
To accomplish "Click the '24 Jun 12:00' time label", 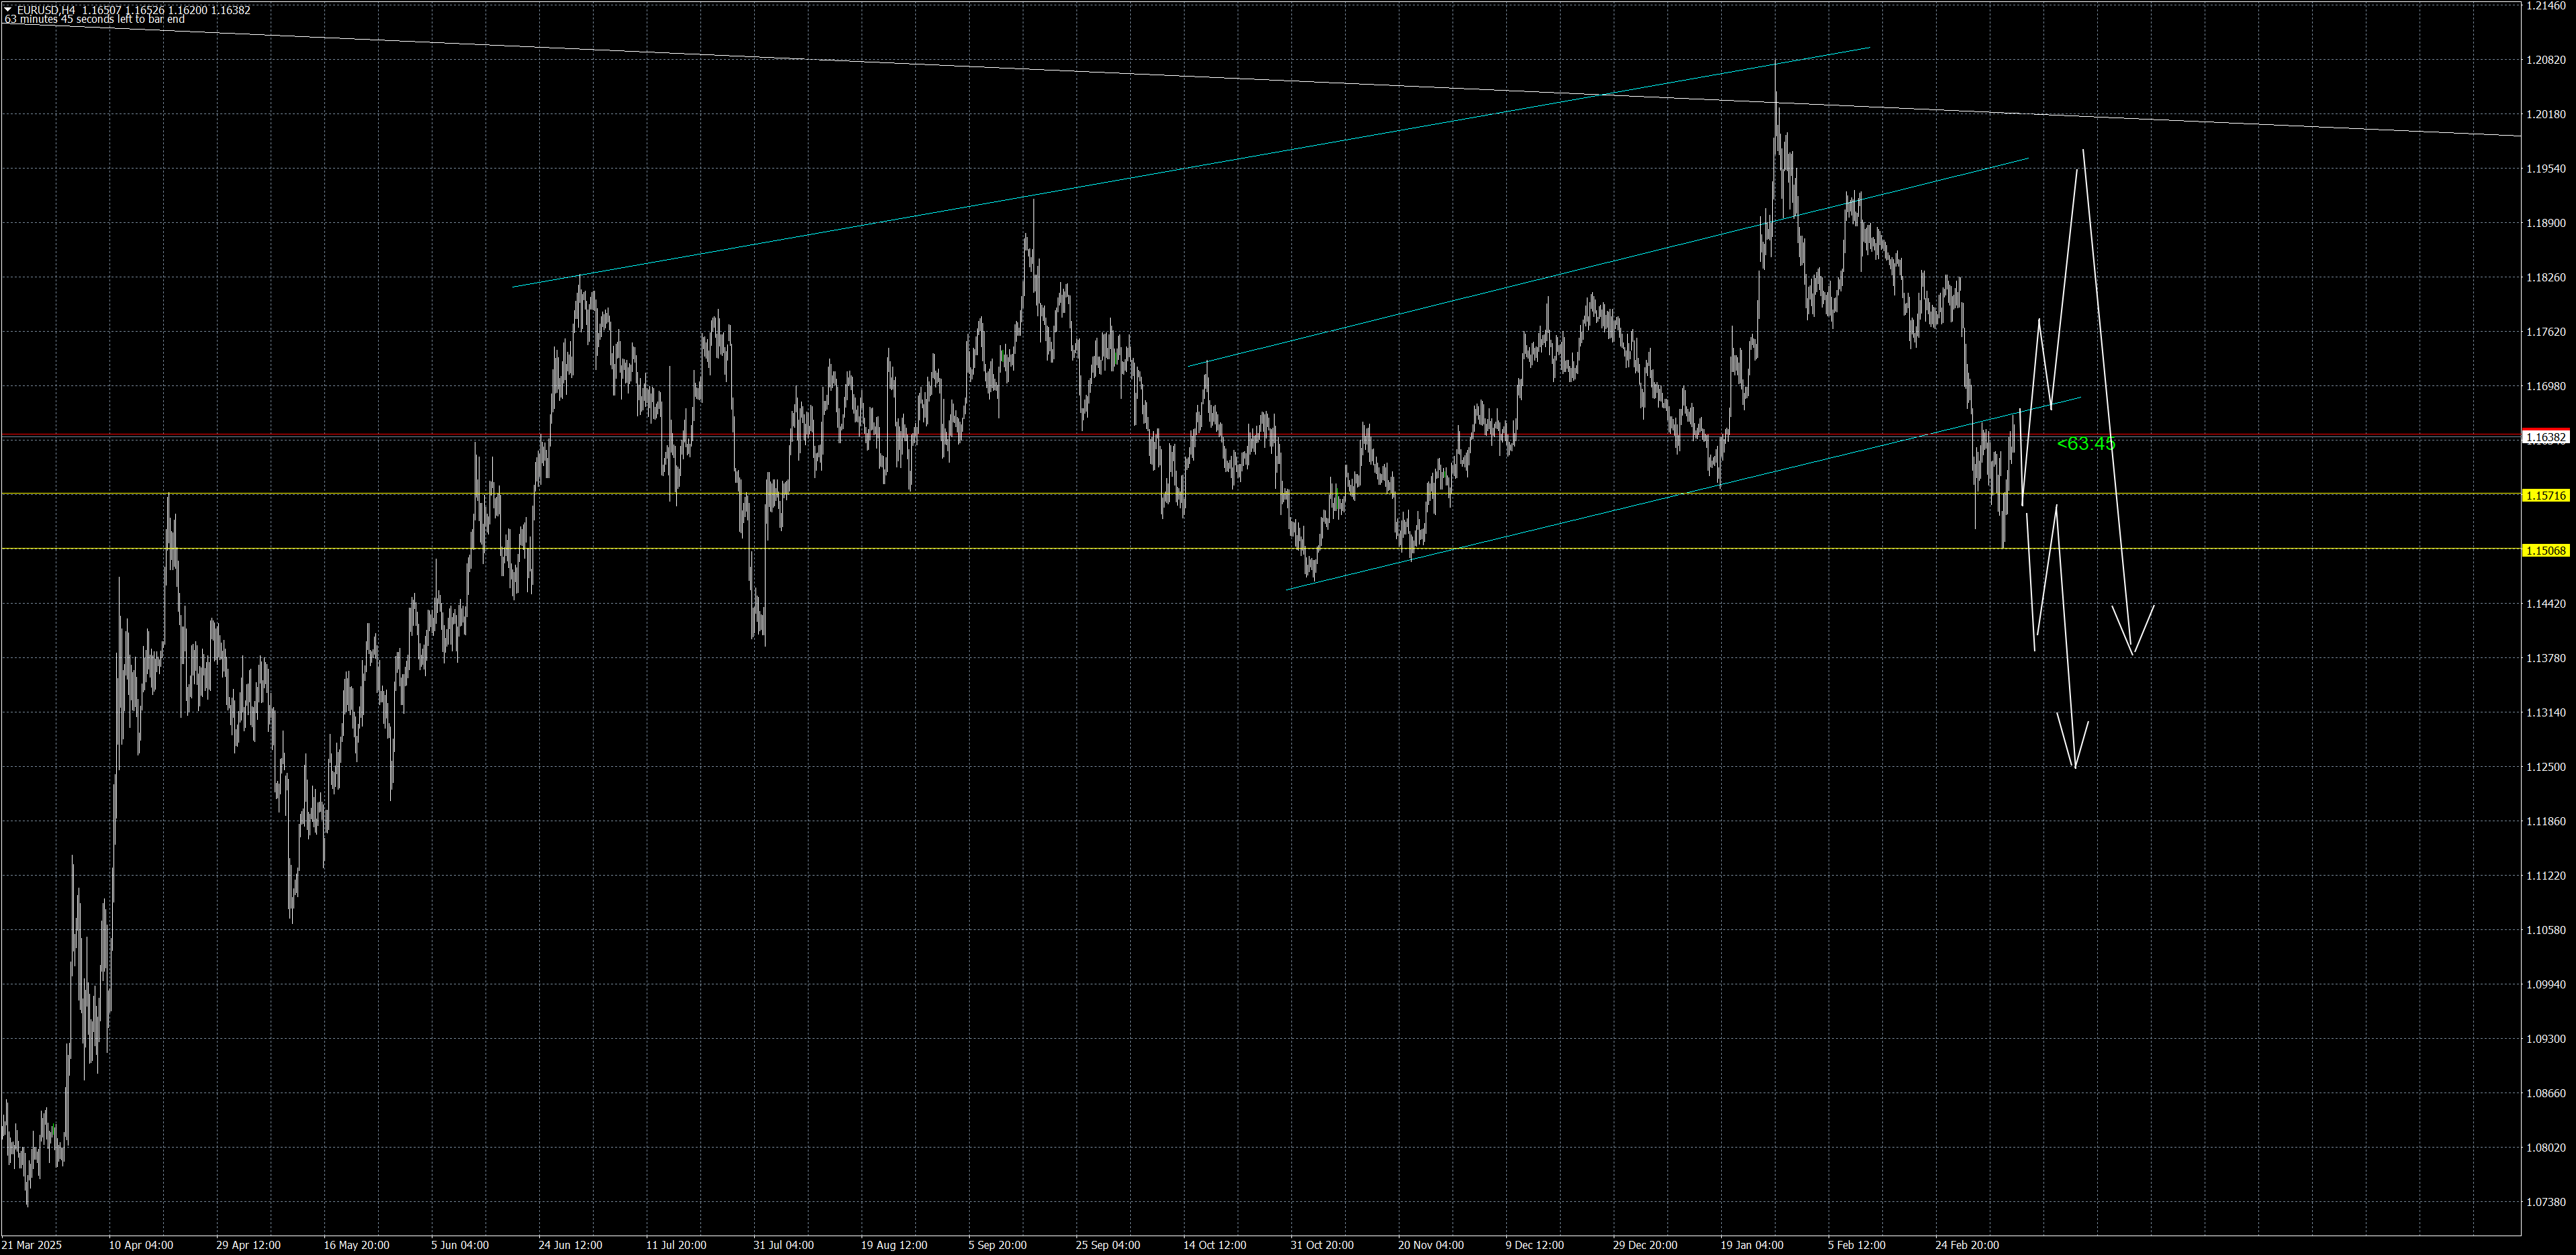I will click(570, 1245).
